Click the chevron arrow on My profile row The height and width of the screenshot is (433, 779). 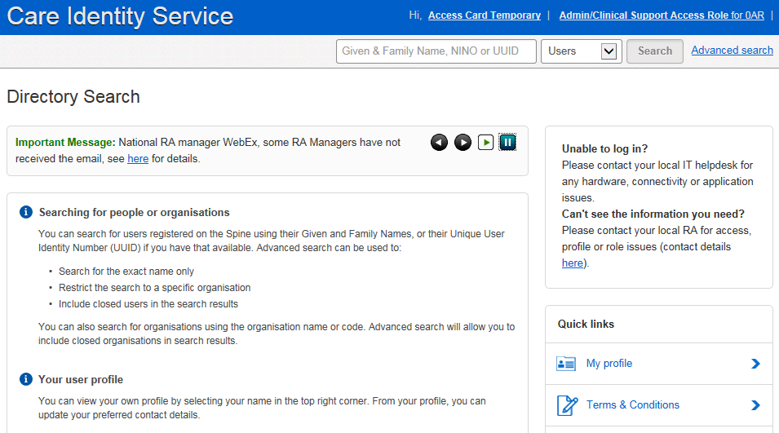point(755,364)
